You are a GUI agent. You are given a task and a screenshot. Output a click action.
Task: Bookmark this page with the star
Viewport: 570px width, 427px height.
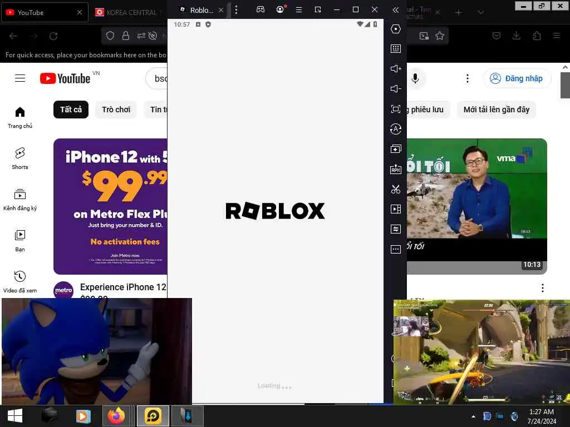coord(440,36)
